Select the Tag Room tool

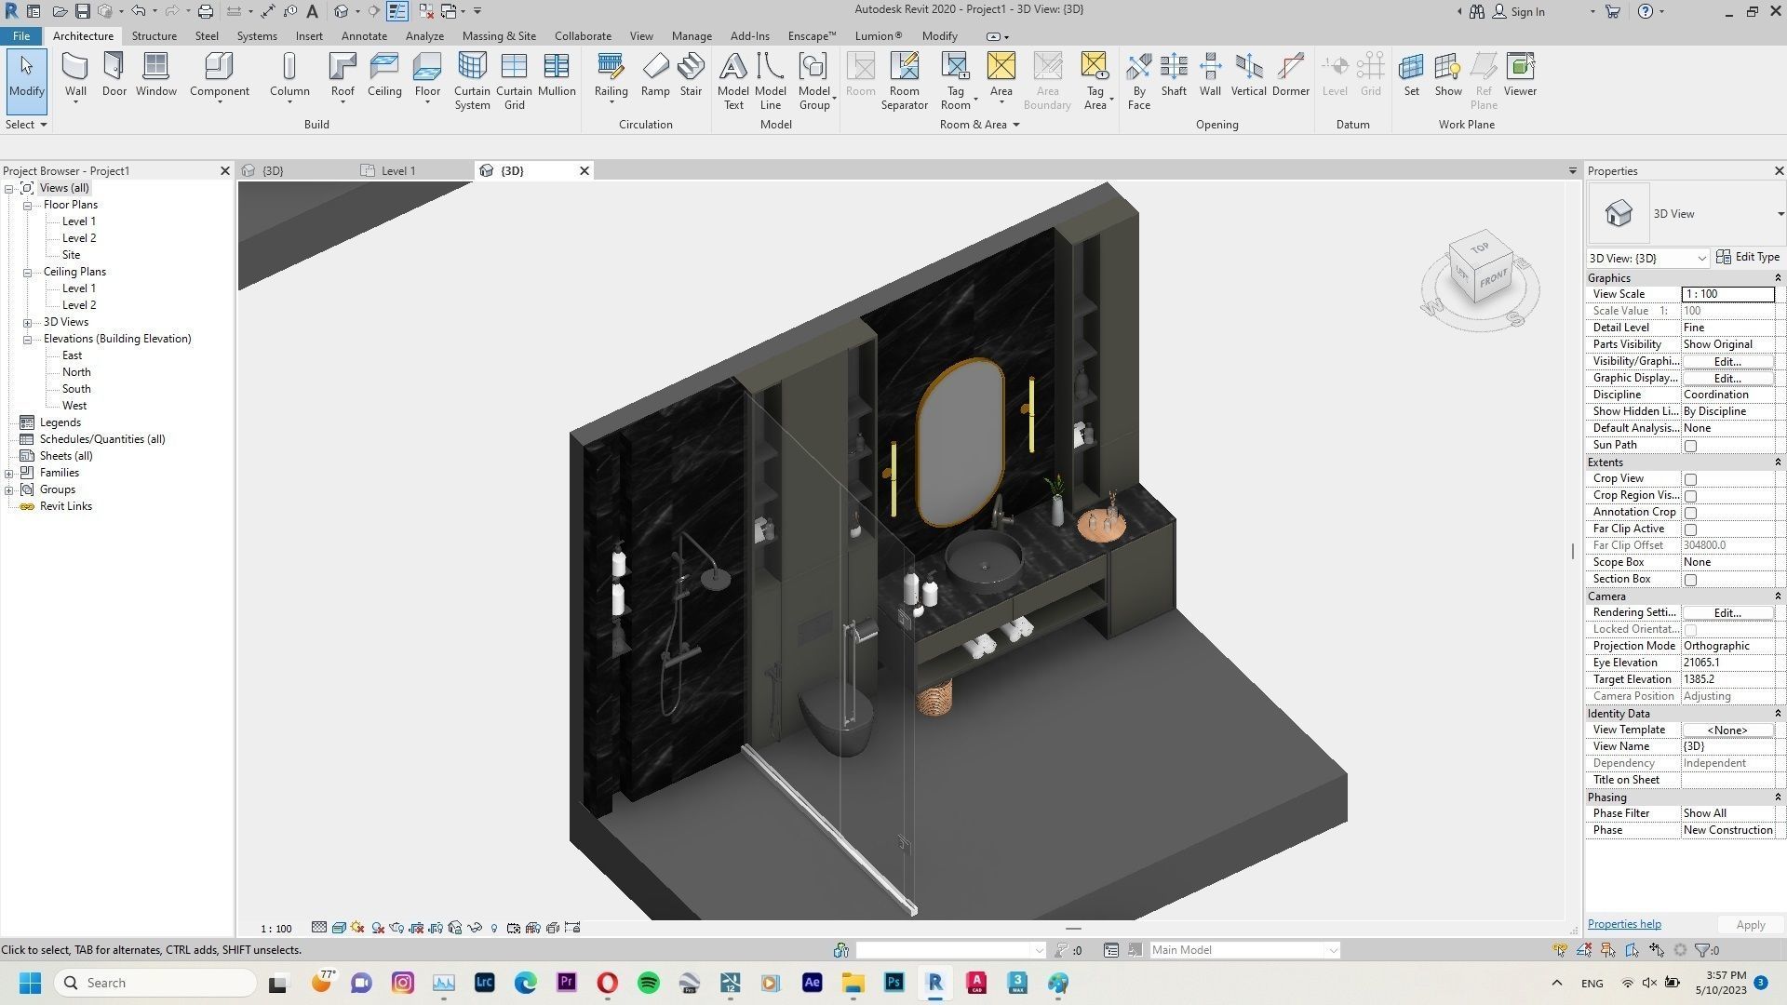tap(955, 81)
